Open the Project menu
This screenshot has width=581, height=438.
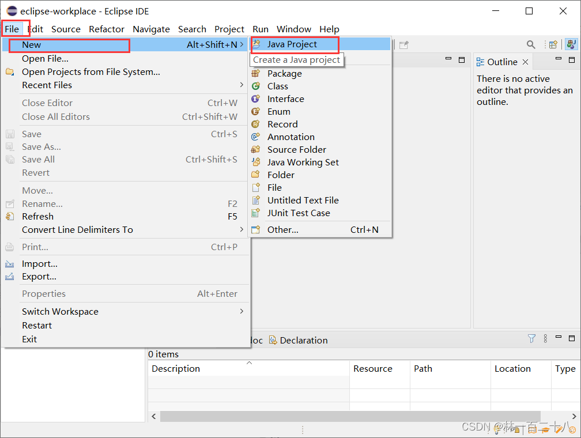[x=229, y=29]
